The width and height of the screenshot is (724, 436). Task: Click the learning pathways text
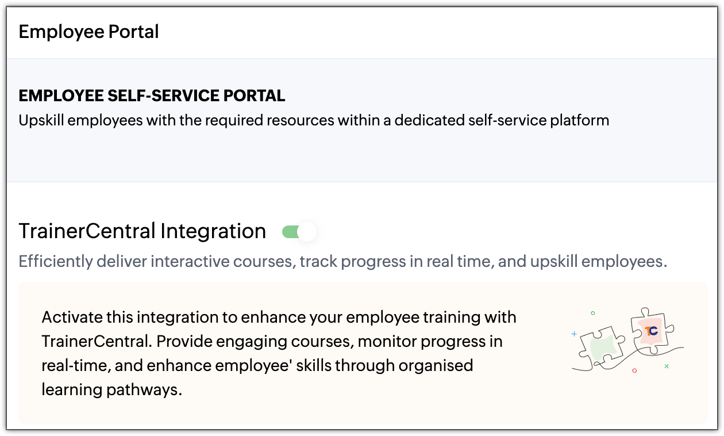111,390
